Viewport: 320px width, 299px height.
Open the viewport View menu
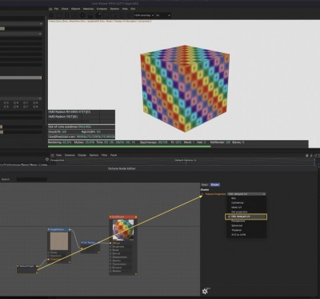[x=58, y=155]
